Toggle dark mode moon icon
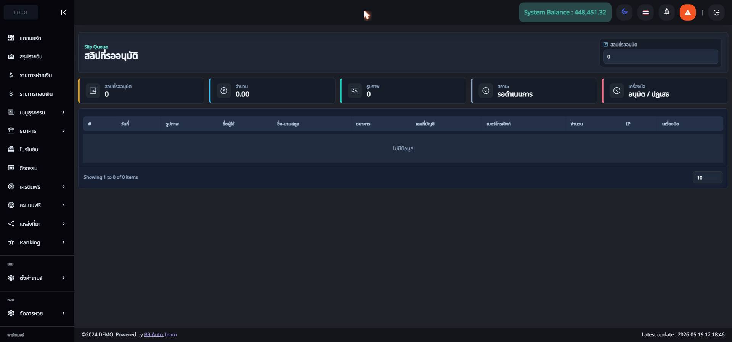The image size is (732, 342). tap(624, 12)
